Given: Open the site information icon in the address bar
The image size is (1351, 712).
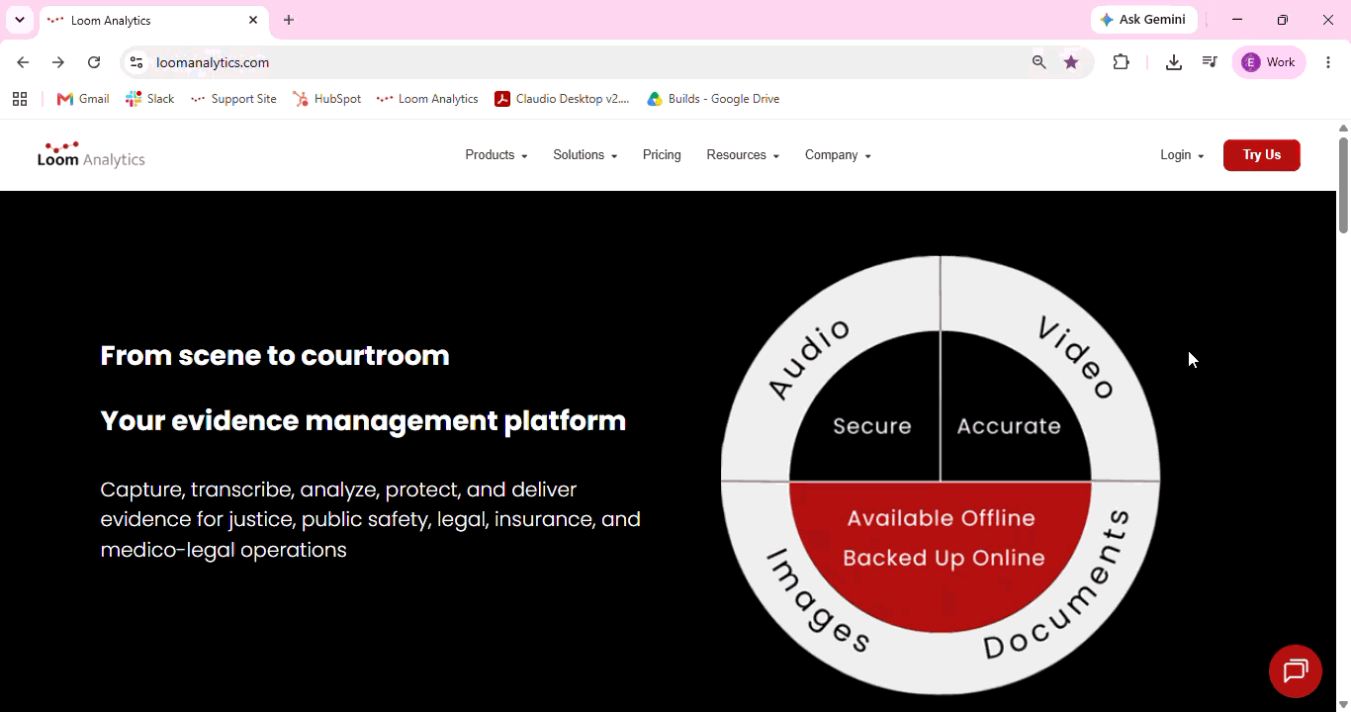Looking at the screenshot, I should click(x=136, y=62).
